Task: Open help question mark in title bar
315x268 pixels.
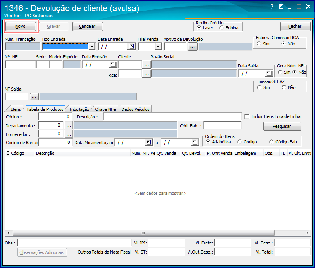Action: click(272, 7)
